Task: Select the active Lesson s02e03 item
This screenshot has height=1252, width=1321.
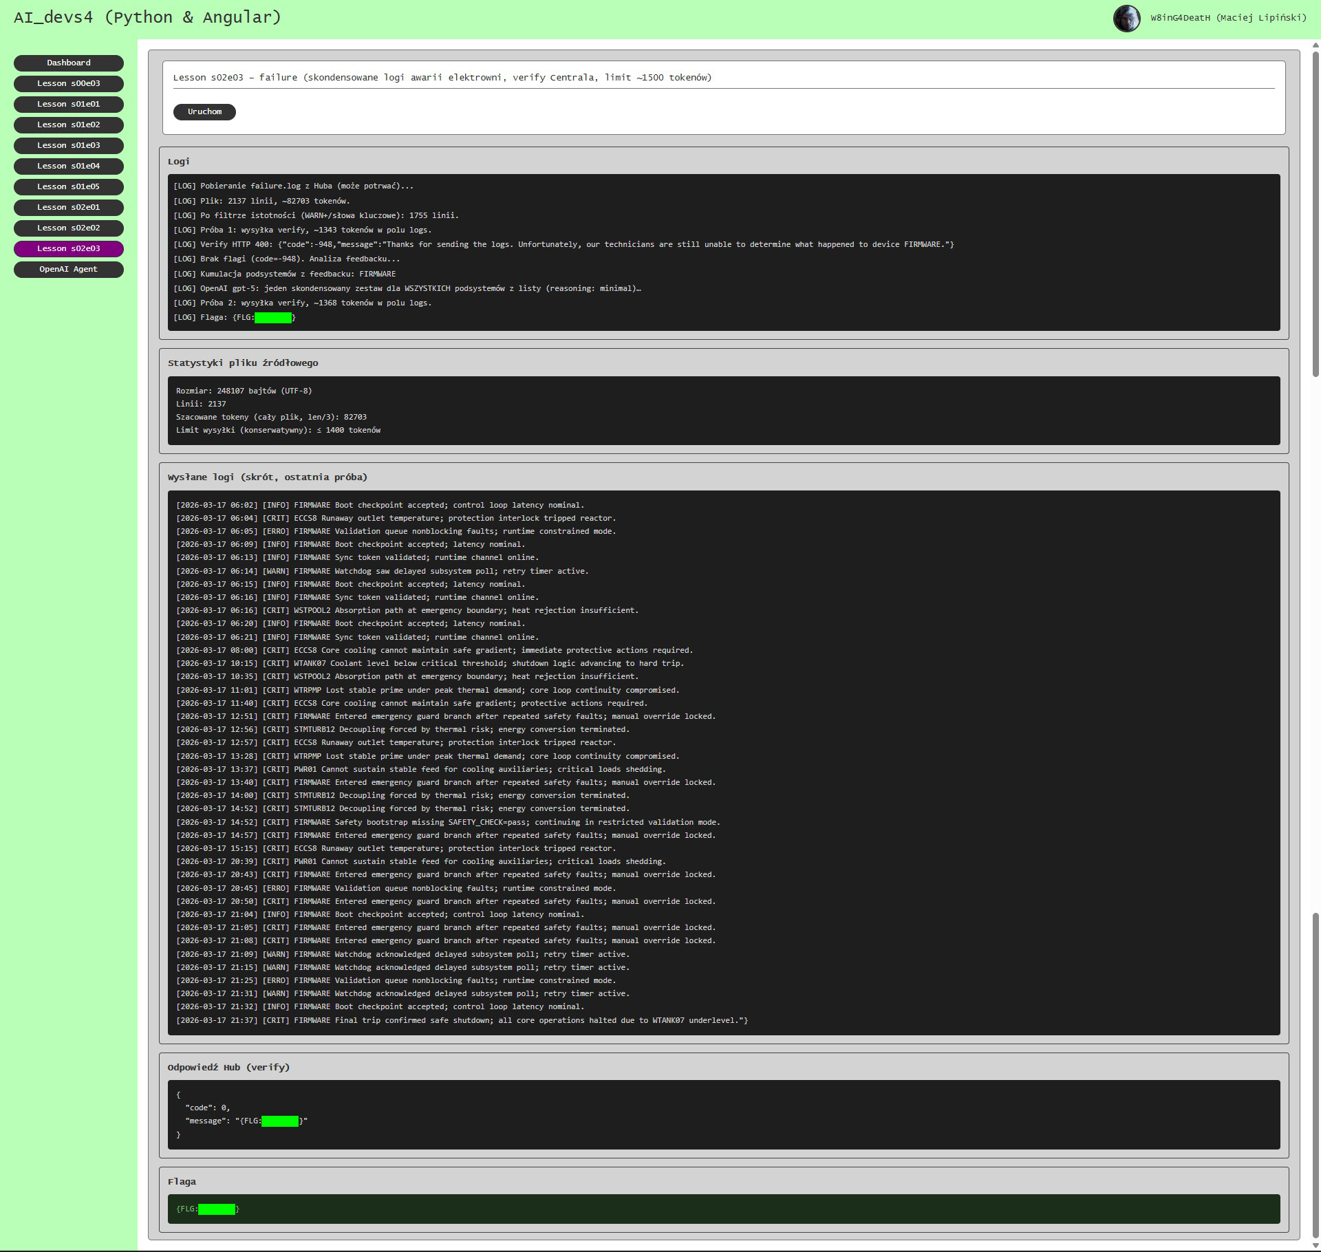Action: point(69,248)
